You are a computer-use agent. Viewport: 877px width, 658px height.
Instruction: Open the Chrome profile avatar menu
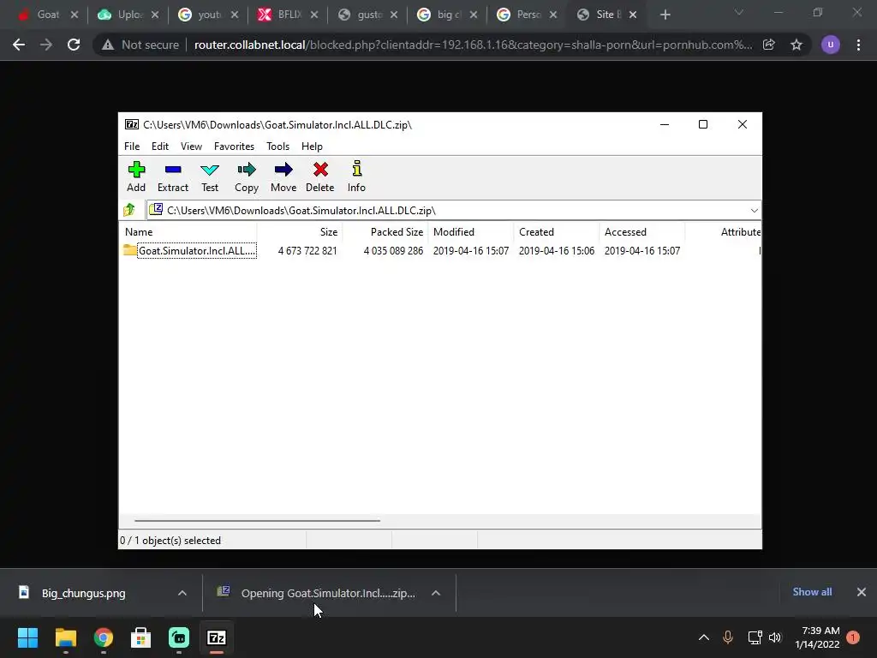[831, 45]
